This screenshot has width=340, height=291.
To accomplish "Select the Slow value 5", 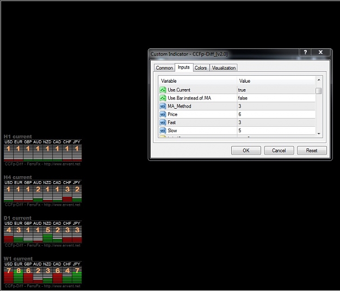I will (x=240, y=131).
